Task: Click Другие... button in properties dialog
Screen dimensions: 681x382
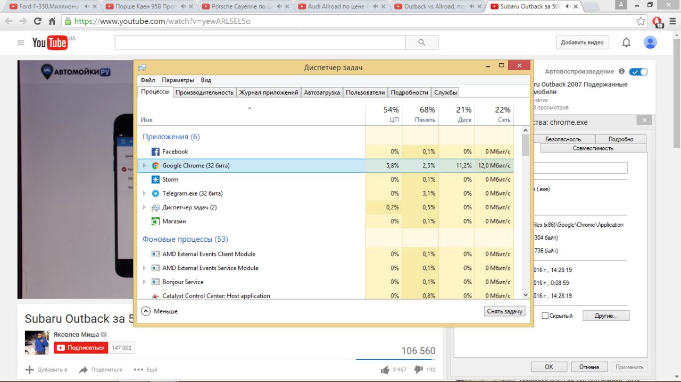Action: tap(605, 316)
